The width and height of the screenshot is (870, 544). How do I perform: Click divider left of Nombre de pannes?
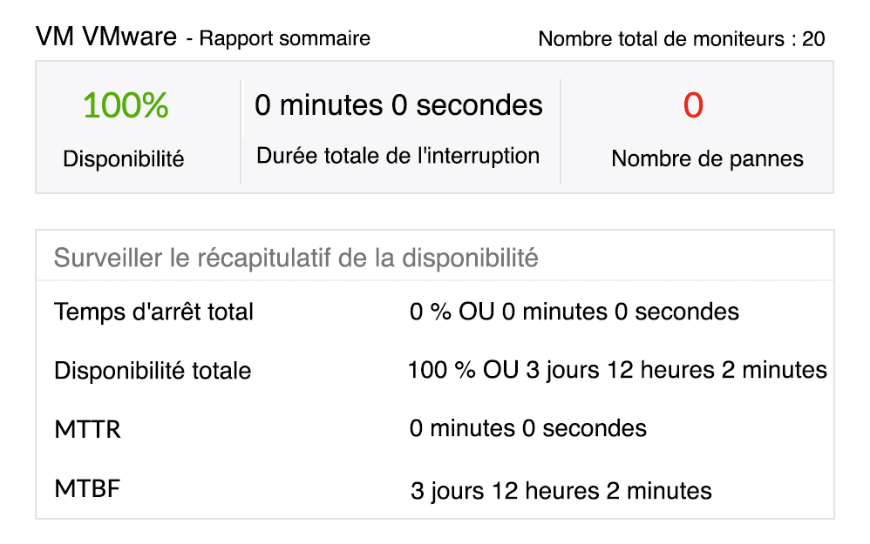point(561,131)
